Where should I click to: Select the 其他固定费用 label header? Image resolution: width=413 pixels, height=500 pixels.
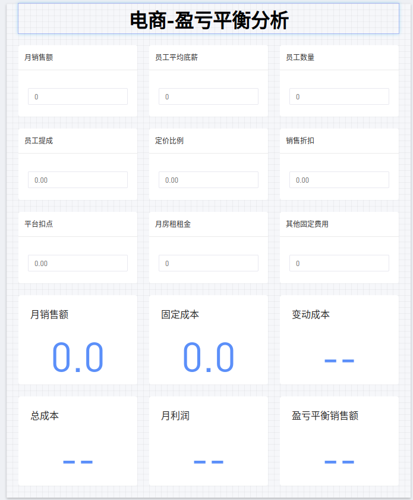click(307, 224)
